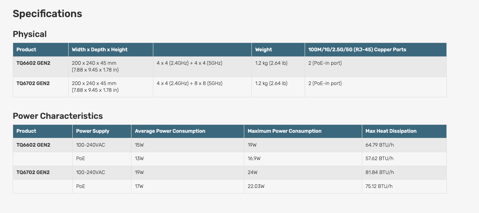Click the Specifications heading
Image resolution: width=479 pixels, height=213 pixels.
[47, 14]
